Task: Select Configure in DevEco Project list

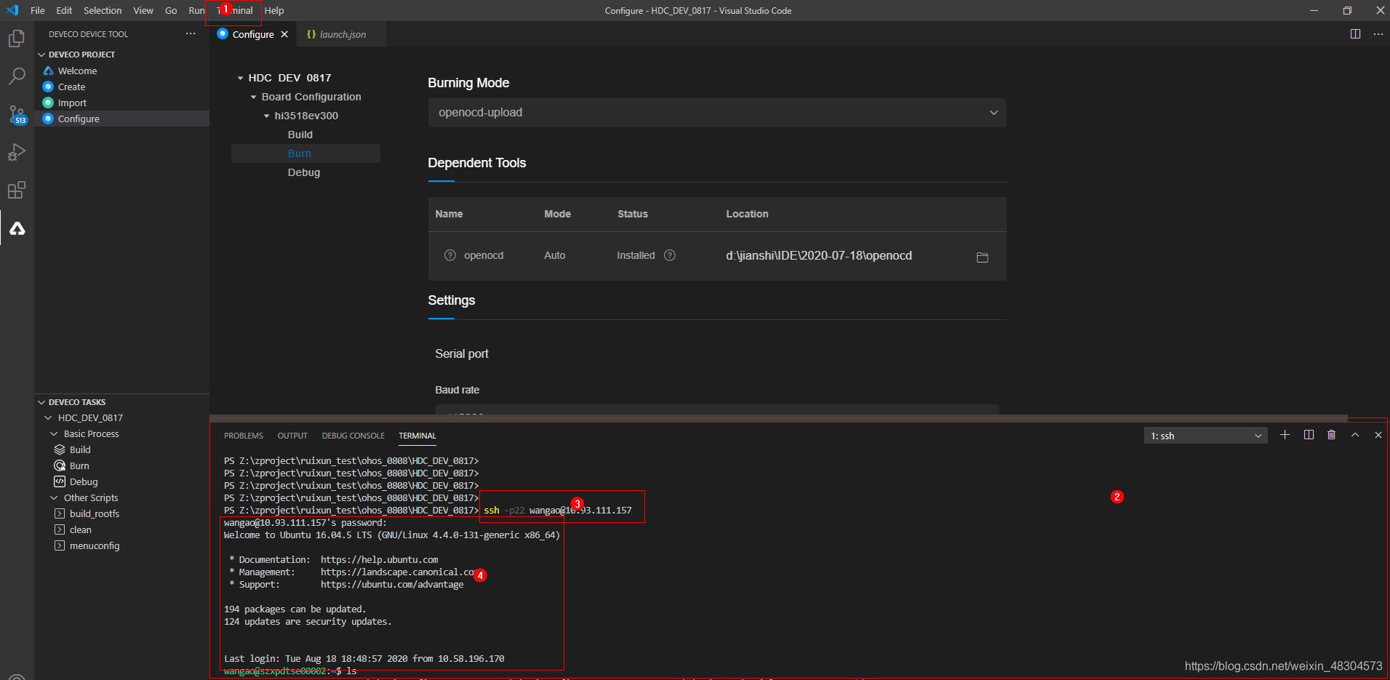Action: pos(79,119)
